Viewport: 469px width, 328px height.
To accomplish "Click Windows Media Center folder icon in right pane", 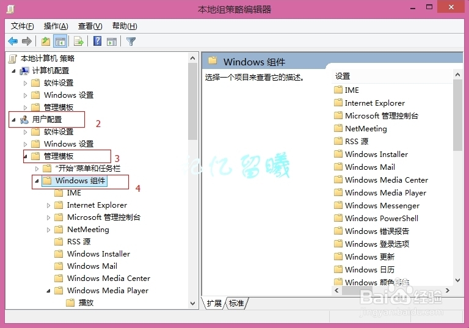I will point(338,180).
